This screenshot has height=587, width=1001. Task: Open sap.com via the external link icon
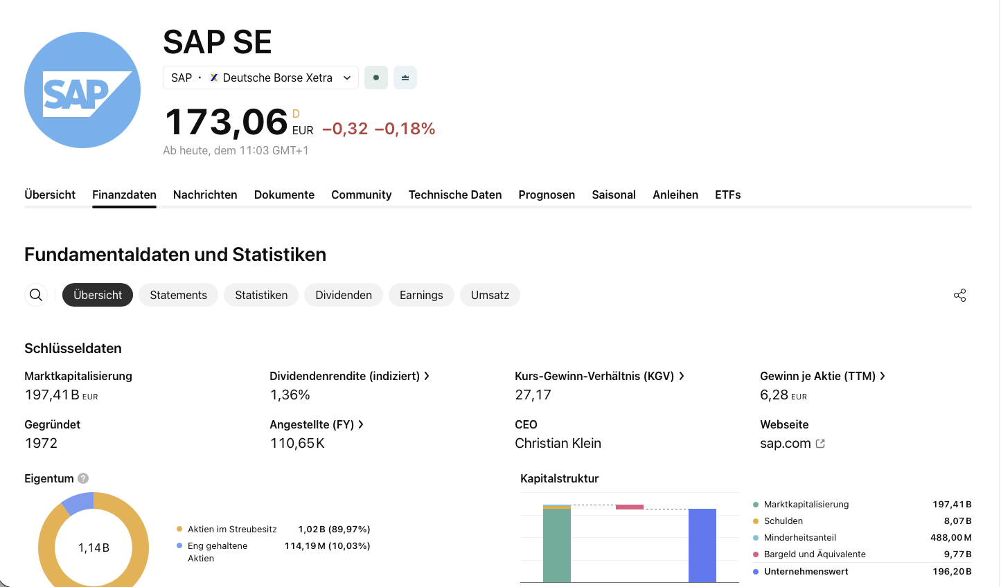(x=820, y=443)
